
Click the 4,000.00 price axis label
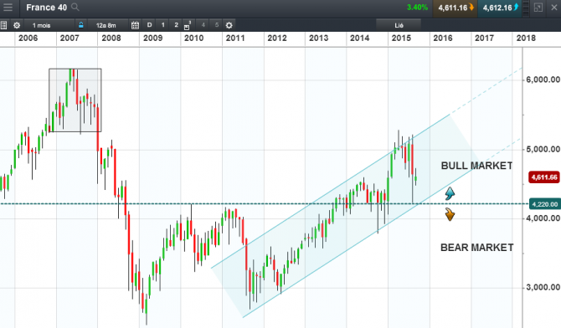tap(543, 218)
